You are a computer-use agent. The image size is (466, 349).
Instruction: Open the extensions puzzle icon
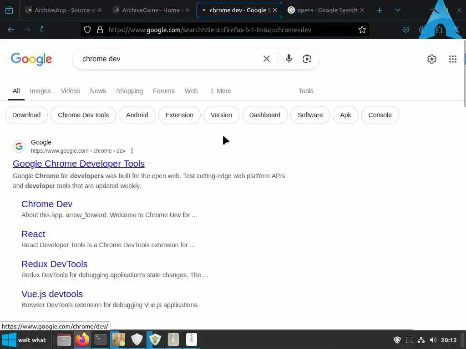[x=439, y=30]
